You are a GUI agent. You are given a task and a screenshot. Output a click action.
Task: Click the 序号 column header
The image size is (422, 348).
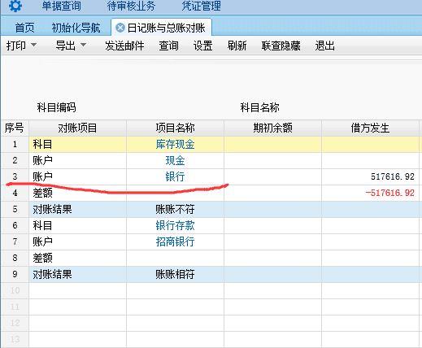click(14, 128)
